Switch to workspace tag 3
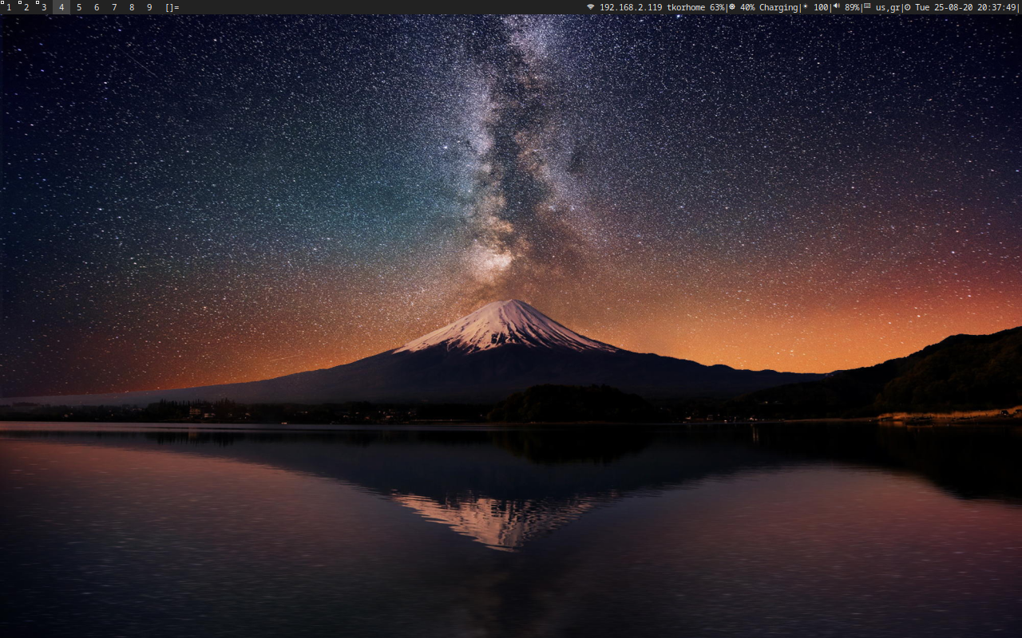 pos(44,7)
